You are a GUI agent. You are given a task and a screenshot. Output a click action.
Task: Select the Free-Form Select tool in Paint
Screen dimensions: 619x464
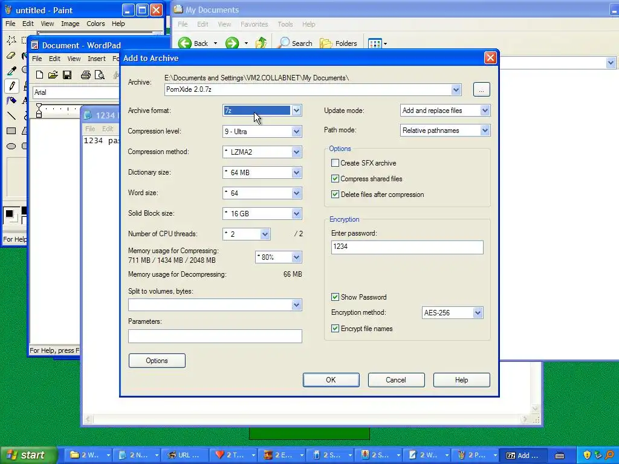tap(11, 40)
